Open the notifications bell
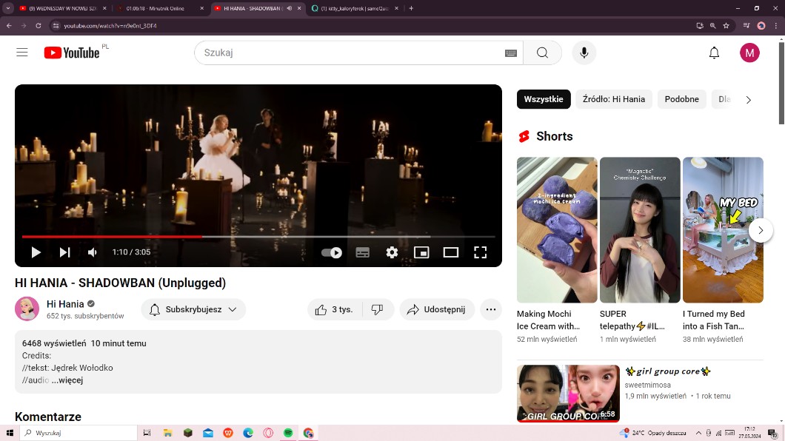Image resolution: width=785 pixels, height=441 pixels. tap(714, 53)
